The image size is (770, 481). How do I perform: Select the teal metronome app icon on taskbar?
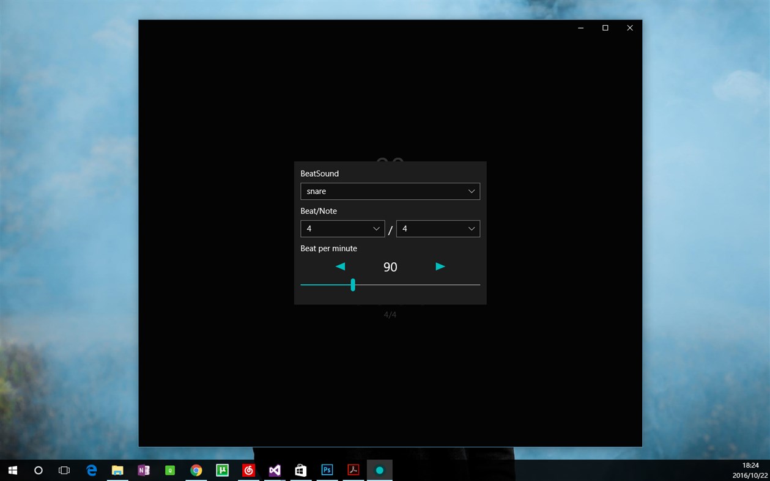pos(380,470)
